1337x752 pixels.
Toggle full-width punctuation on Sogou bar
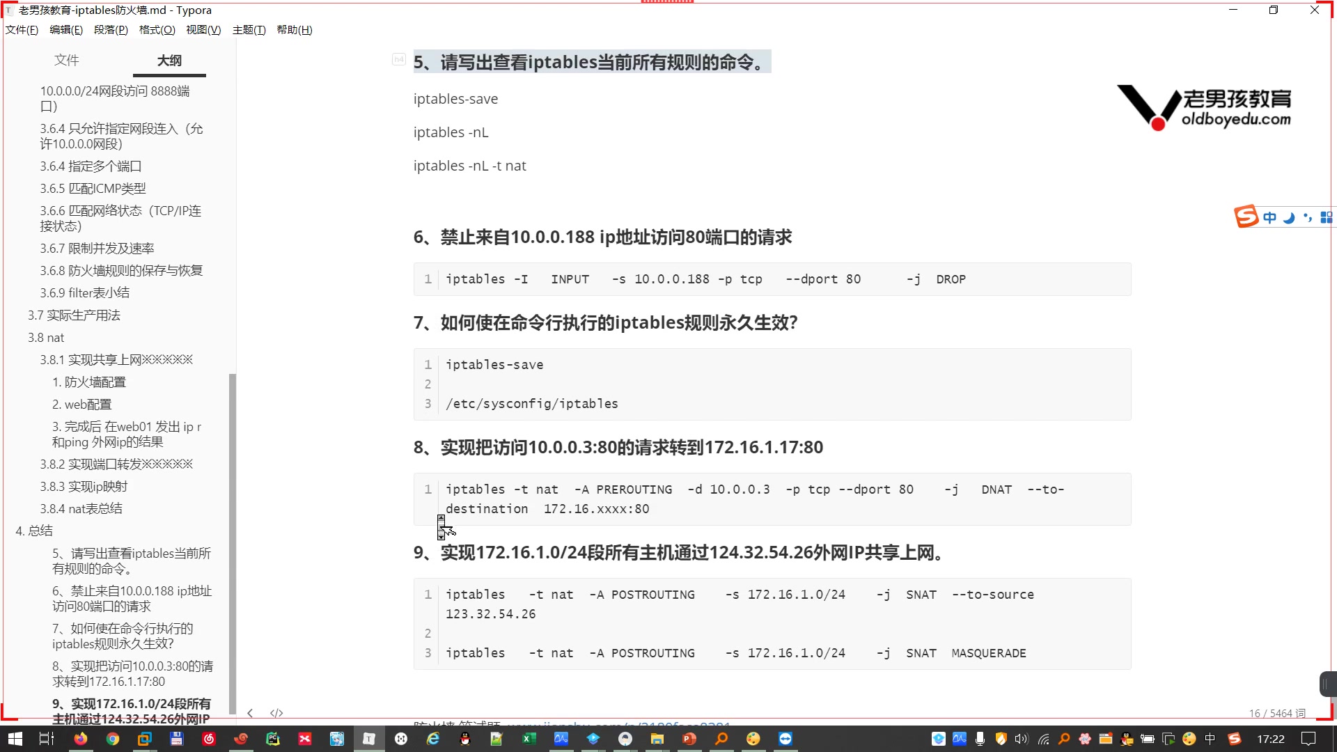click(x=1306, y=217)
